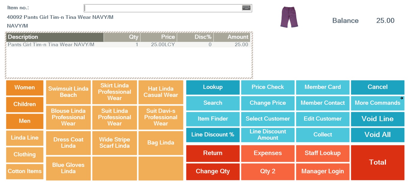Add Bag Linda to the sale
Screen dimensions: 410x189
tap(161, 143)
